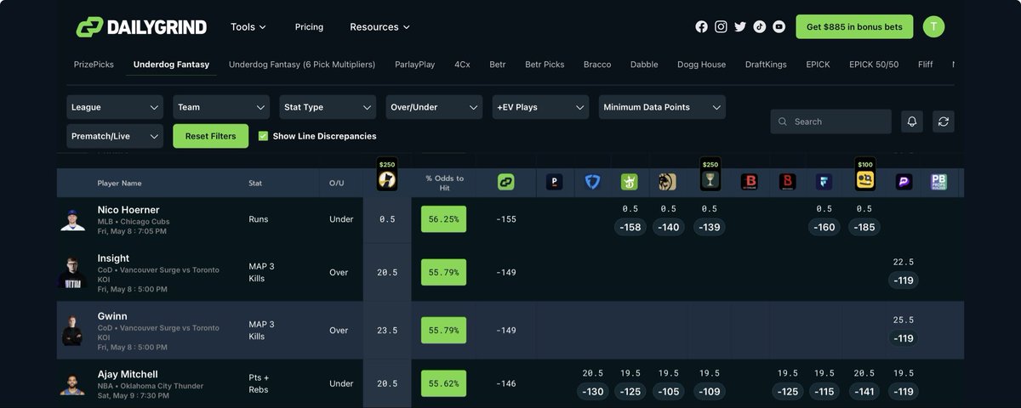Click the FanDuel shield column icon
1021x408 pixels.
click(593, 182)
